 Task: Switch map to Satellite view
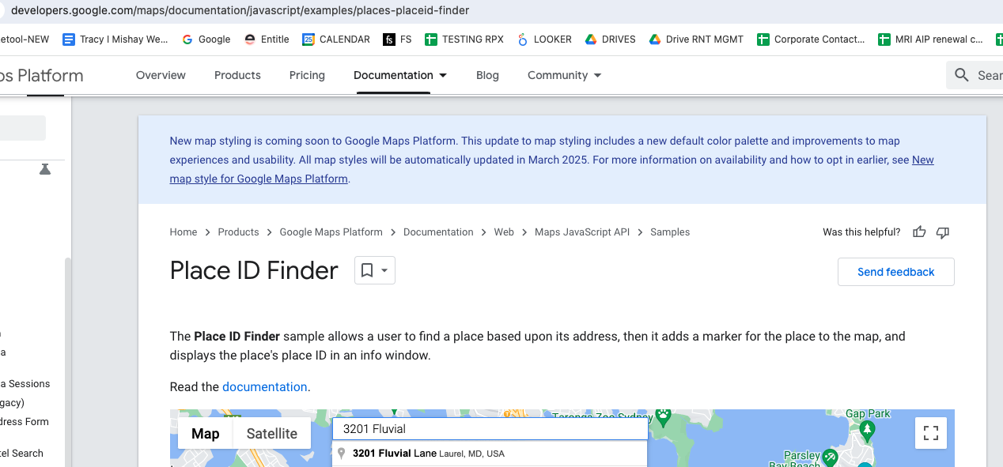click(x=271, y=433)
